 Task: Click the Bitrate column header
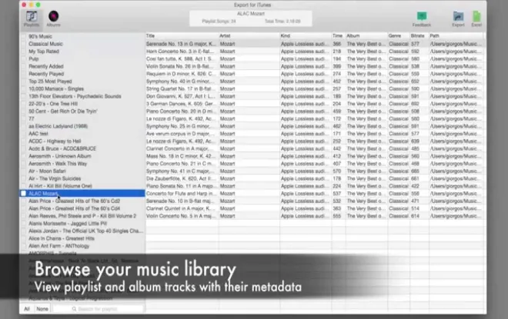[419, 36]
